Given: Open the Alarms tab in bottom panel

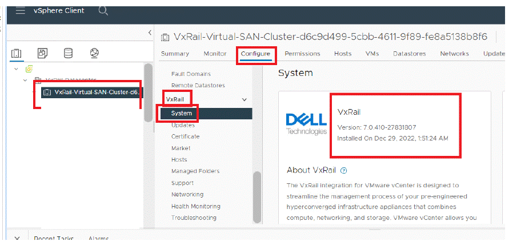Looking at the screenshot, I should click(98, 239).
